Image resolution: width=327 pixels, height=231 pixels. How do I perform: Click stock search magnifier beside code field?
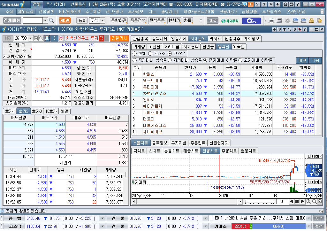41,38
